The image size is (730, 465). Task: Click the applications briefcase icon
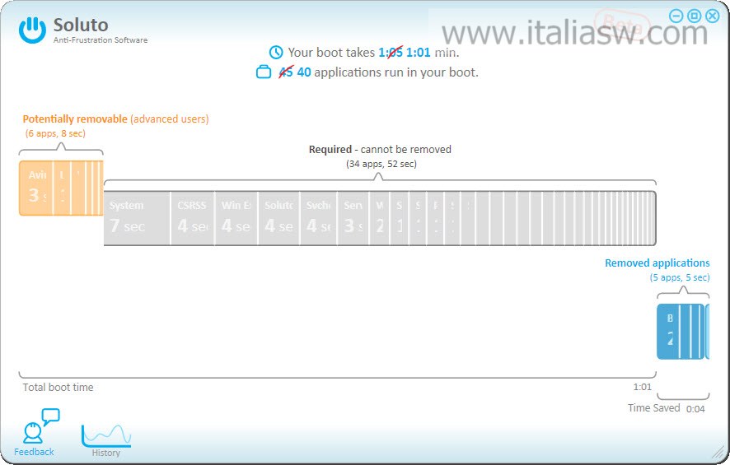[x=264, y=72]
